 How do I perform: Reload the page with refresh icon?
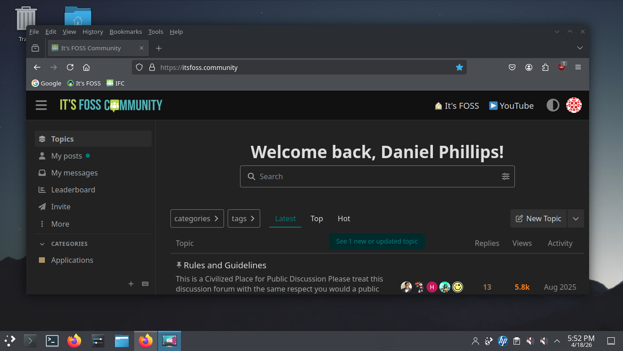tap(70, 67)
